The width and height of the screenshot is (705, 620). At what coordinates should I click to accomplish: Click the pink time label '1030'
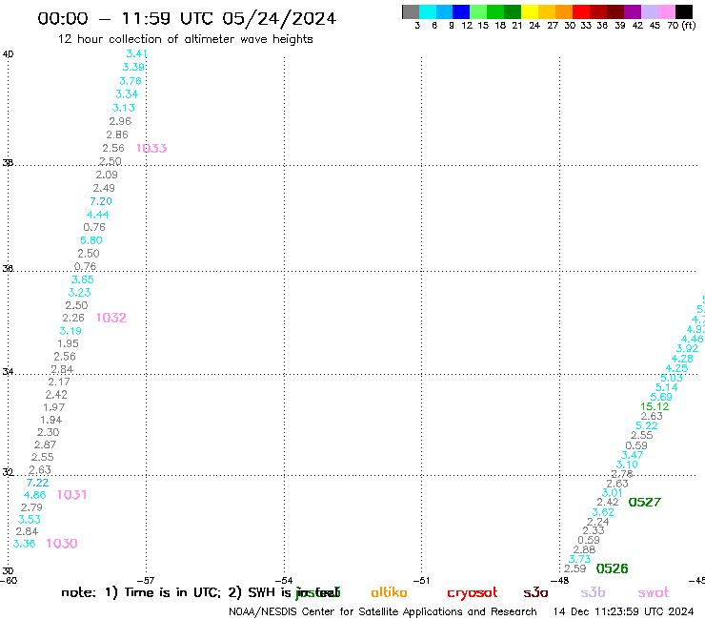point(62,544)
